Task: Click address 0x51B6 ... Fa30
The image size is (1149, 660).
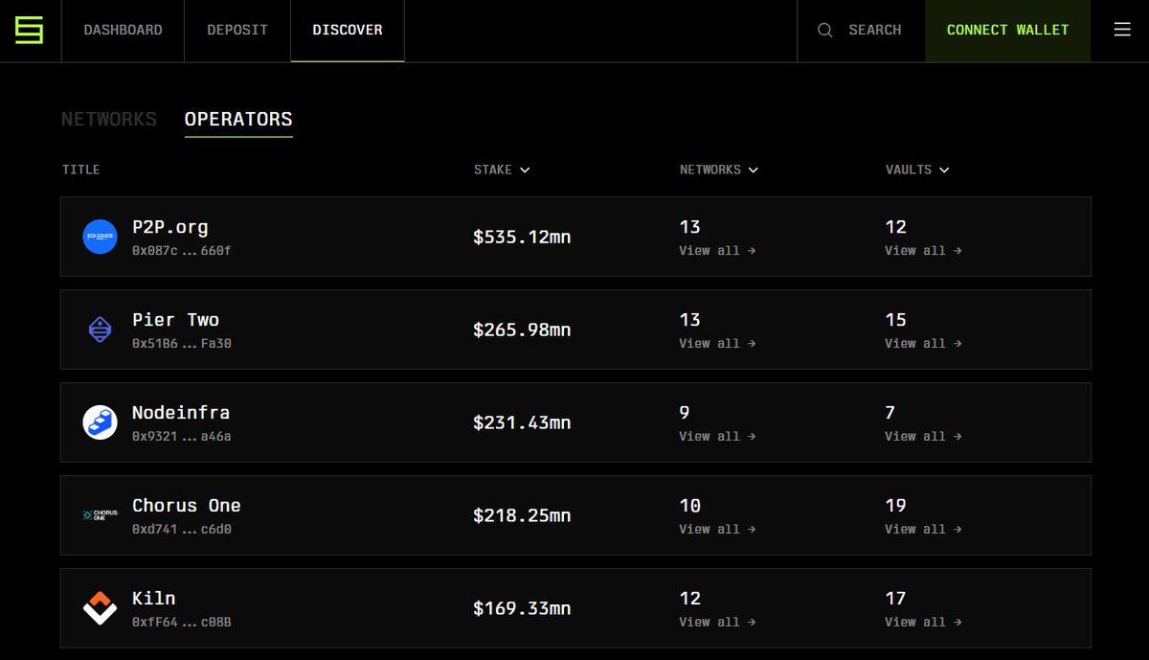Action: pos(182,344)
